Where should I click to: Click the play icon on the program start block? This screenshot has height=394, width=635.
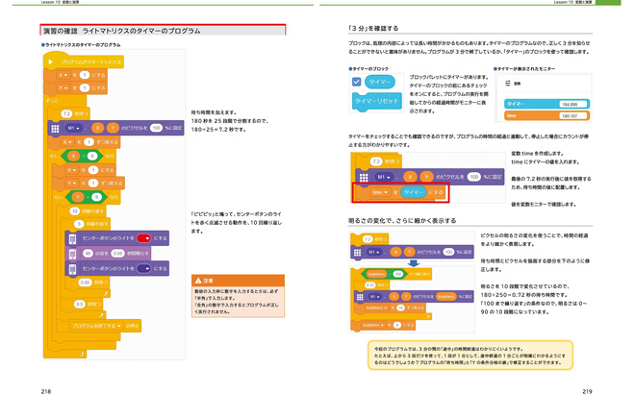tap(51, 62)
